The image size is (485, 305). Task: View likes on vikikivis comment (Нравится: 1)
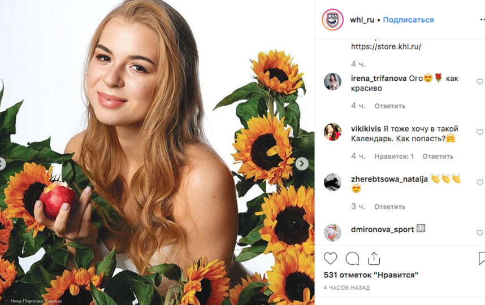(394, 156)
